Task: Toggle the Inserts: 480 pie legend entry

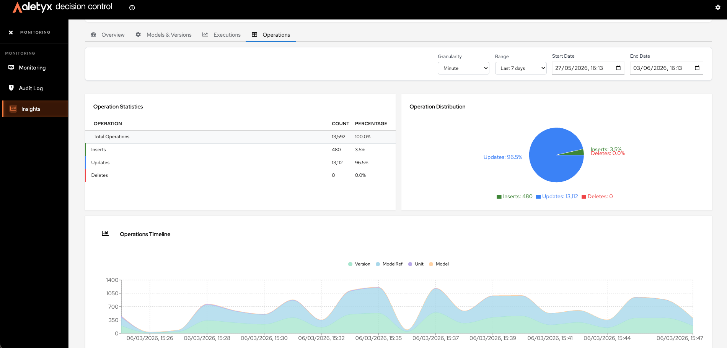Action: click(514, 196)
